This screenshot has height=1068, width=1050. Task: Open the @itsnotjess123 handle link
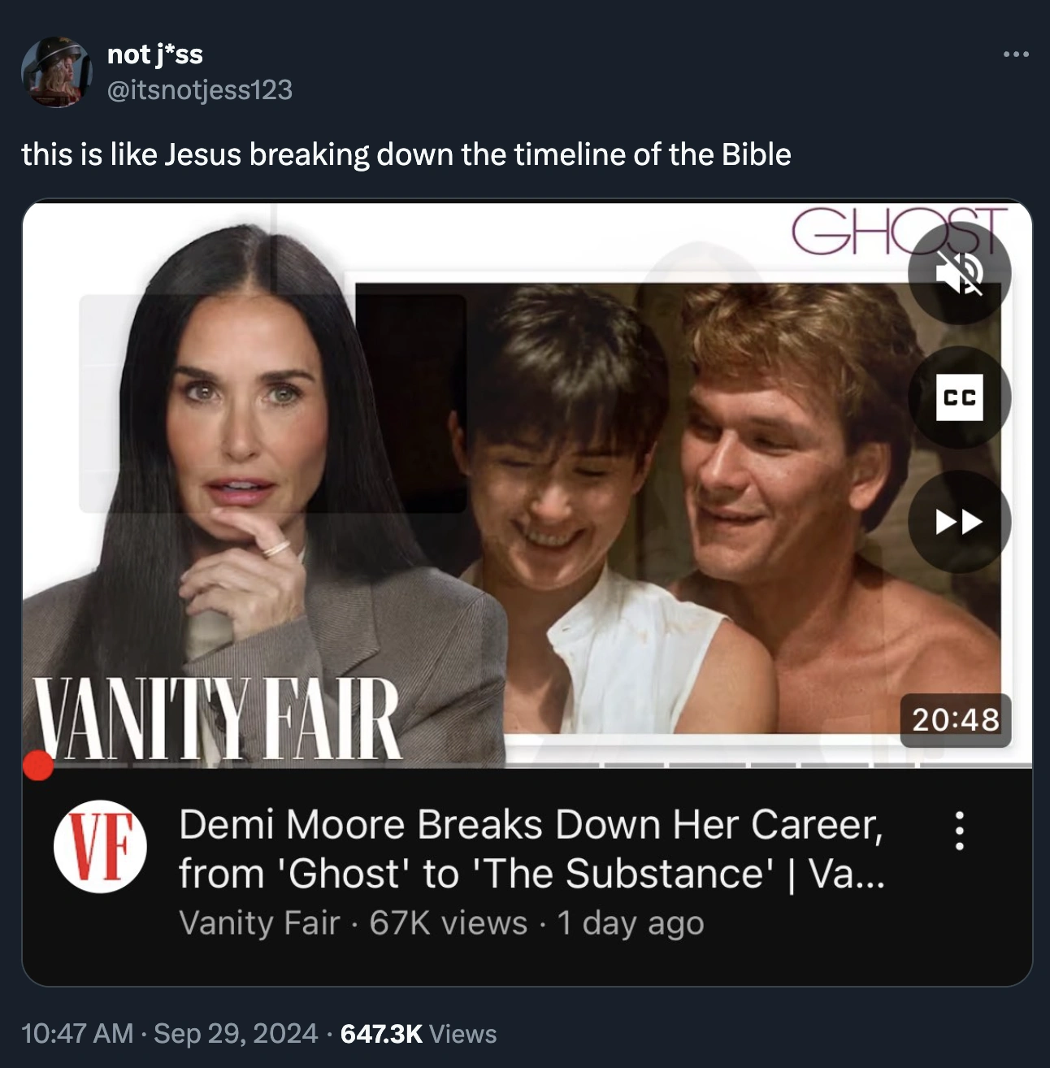(x=199, y=89)
